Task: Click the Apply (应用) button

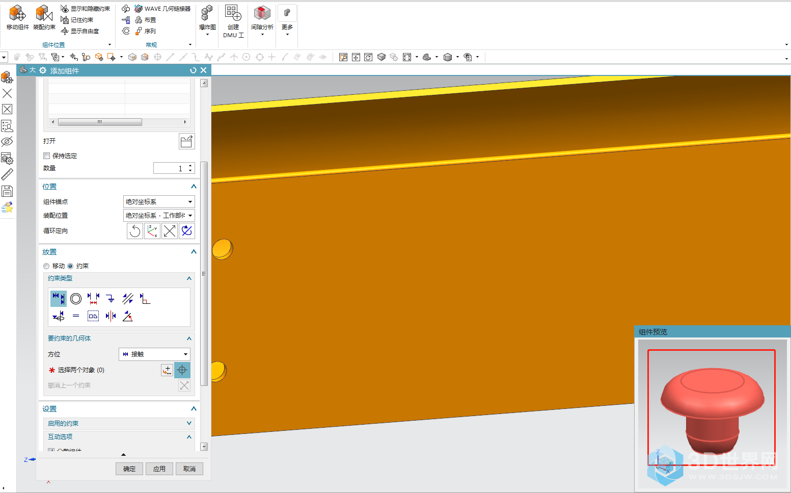Action: [159, 469]
